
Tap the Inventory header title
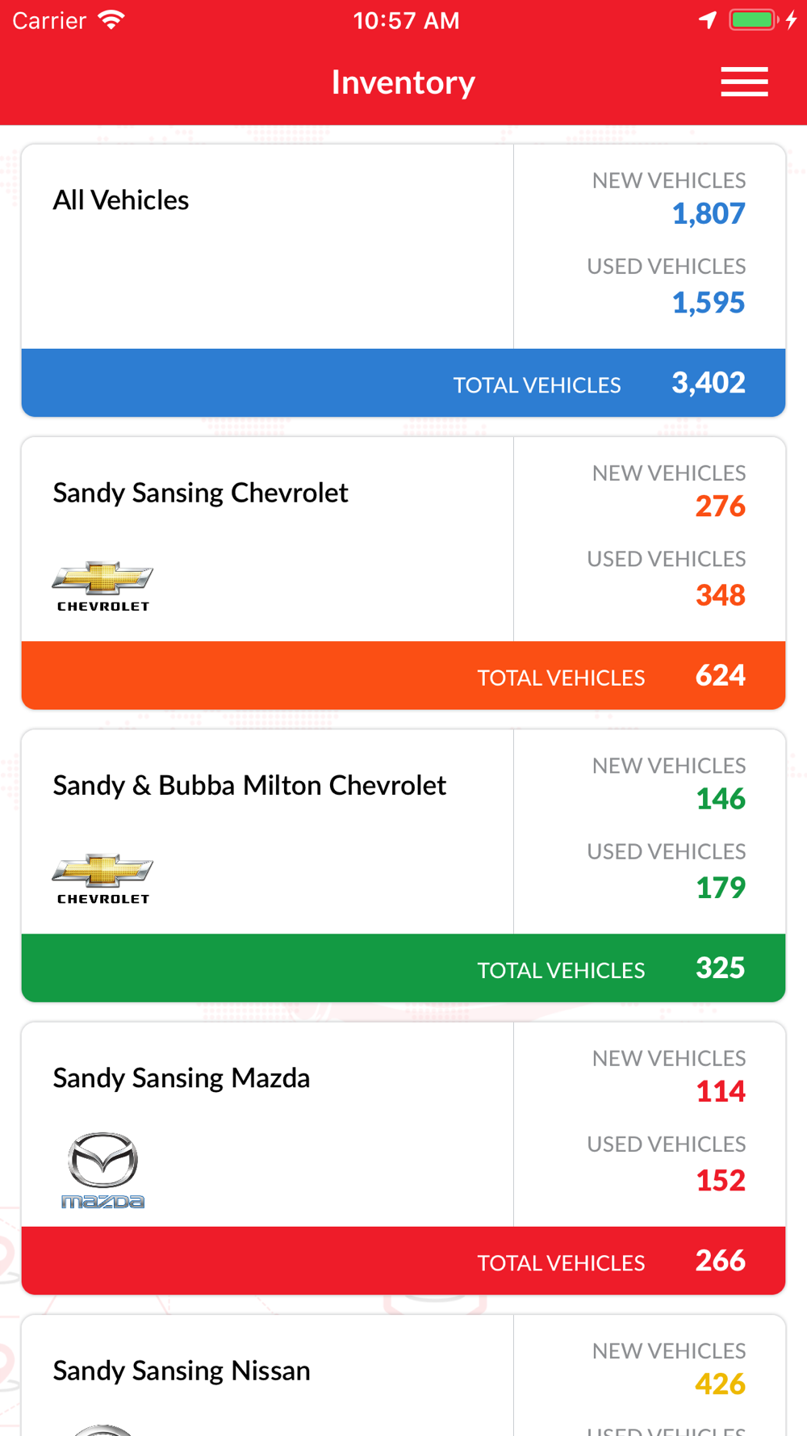(403, 82)
